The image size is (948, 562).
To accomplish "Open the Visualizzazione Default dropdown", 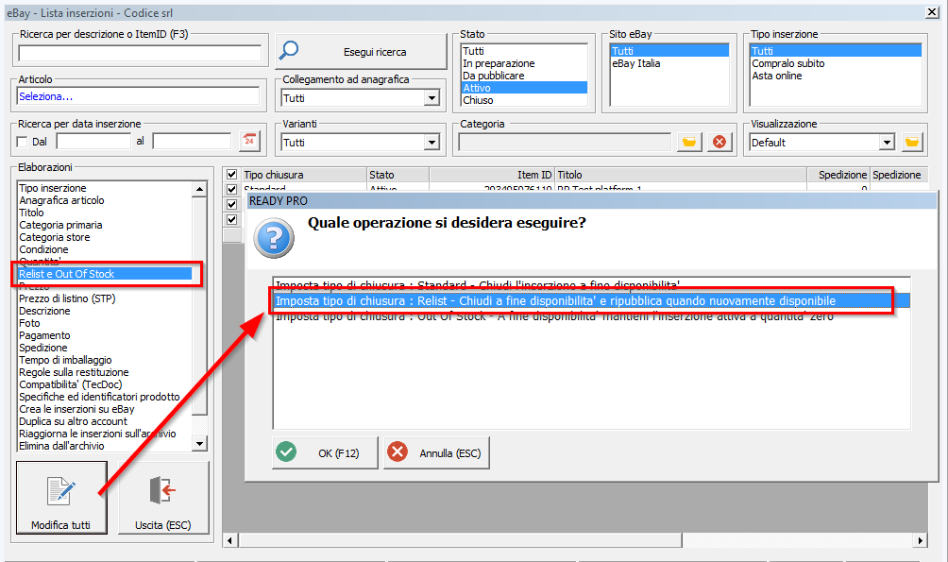I will (x=887, y=143).
